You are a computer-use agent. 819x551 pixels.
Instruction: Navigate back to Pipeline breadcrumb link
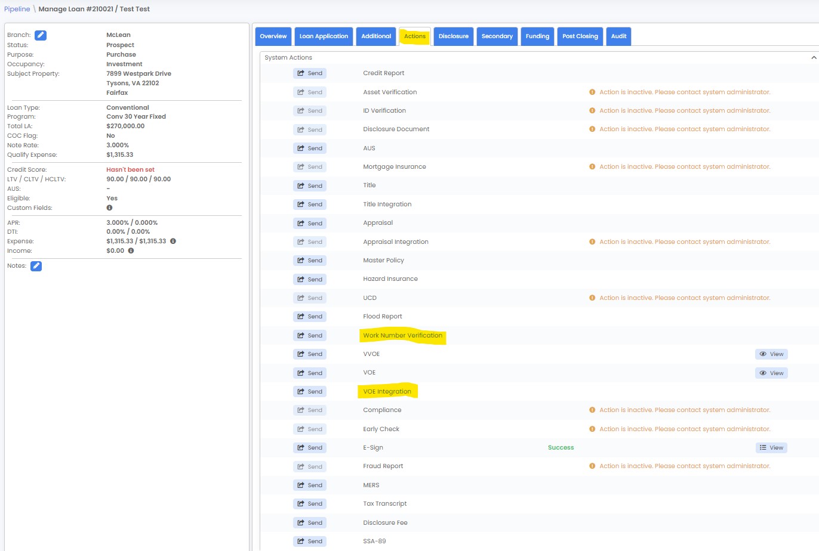point(17,9)
